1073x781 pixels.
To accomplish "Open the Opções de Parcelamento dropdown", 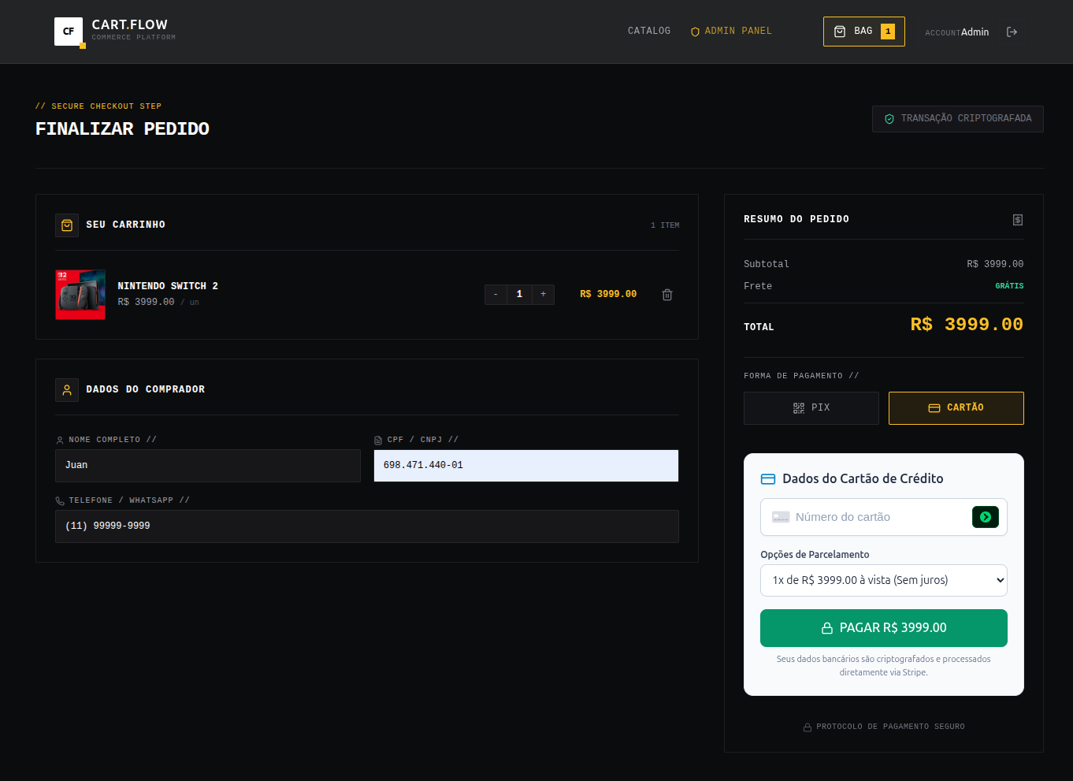I will click(x=884, y=581).
